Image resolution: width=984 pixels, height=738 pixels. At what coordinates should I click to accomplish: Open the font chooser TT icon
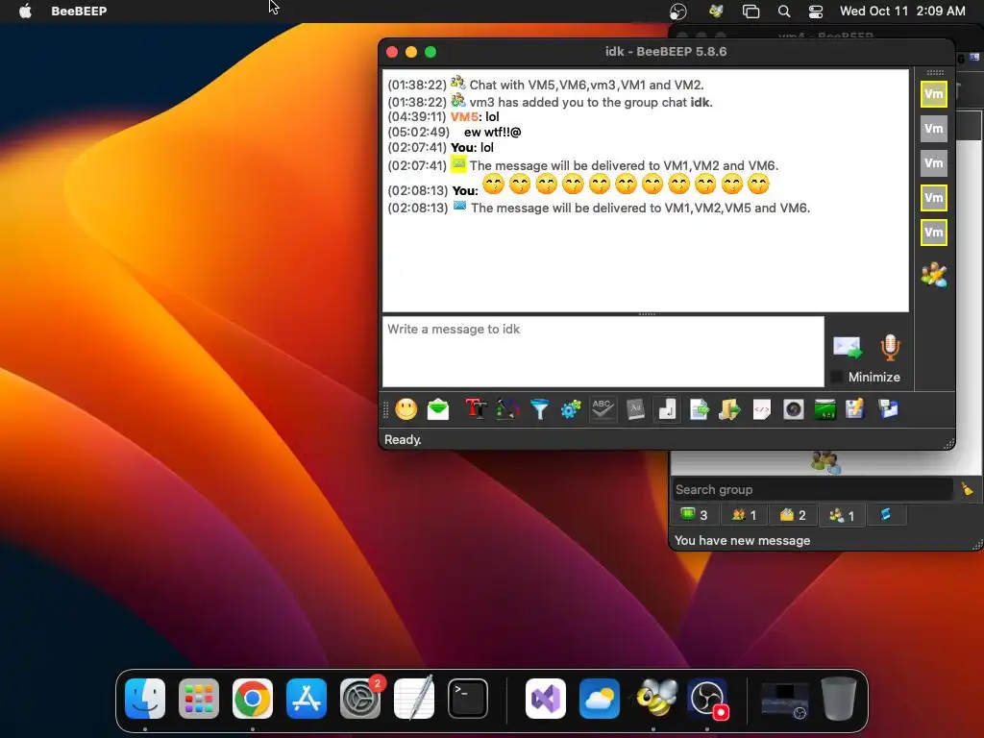476,409
